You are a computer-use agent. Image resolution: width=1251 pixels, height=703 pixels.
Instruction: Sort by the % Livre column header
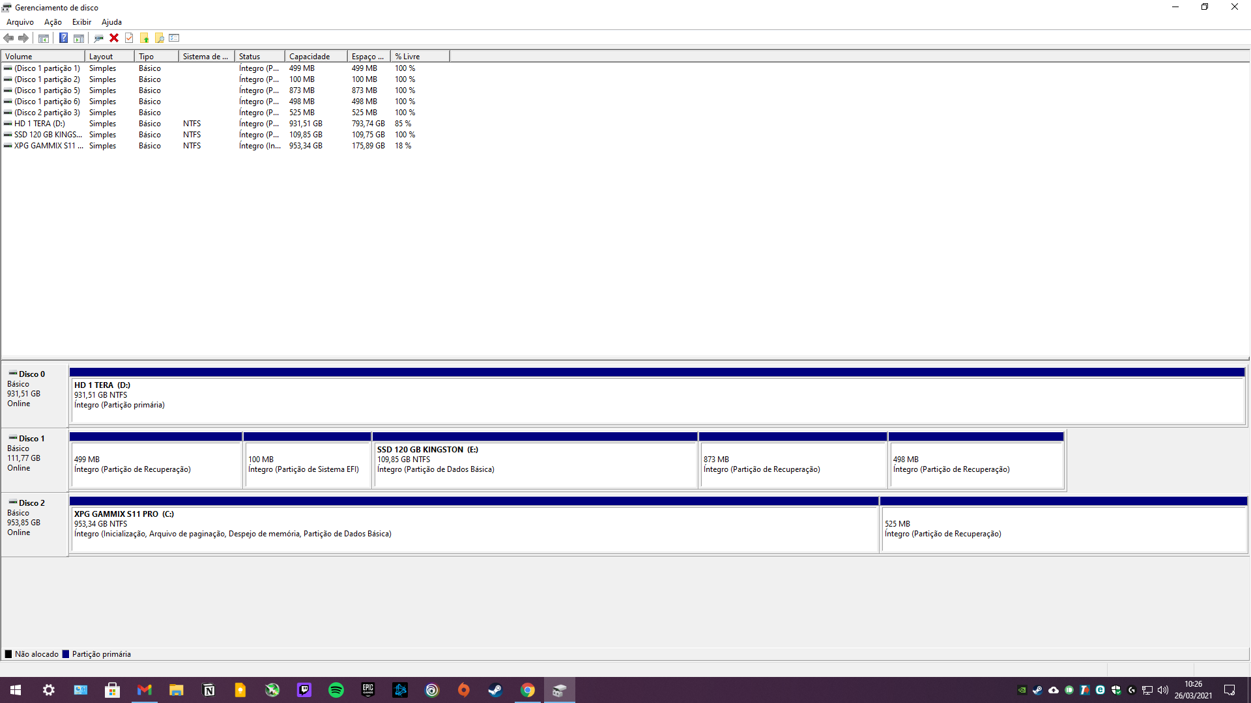[x=420, y=57]
